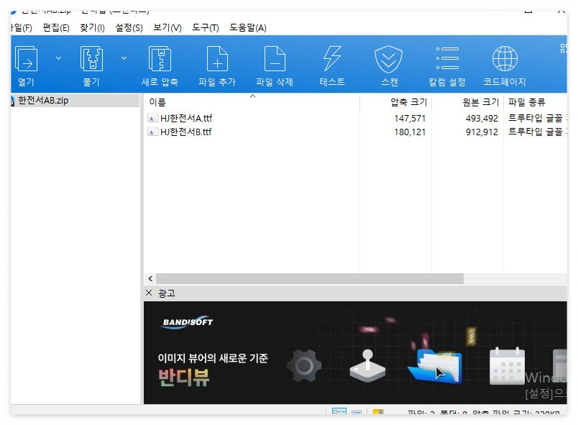Switch to list view using the status bar icon
This screenshot has width=578, height=425.
(x=357, y=412)
